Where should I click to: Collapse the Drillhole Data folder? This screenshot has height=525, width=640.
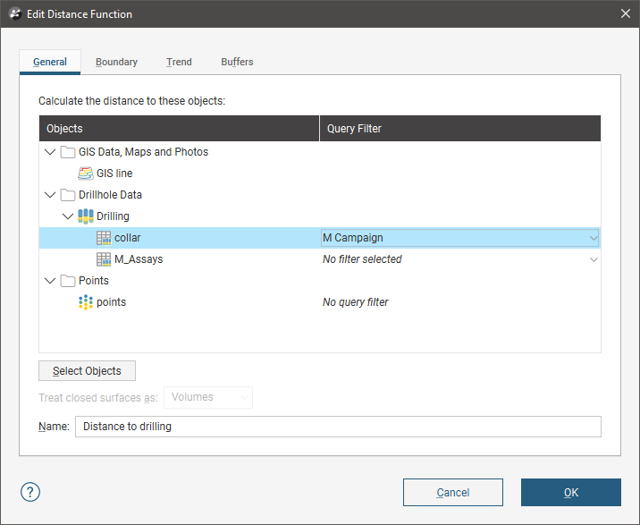pos(50,195)
